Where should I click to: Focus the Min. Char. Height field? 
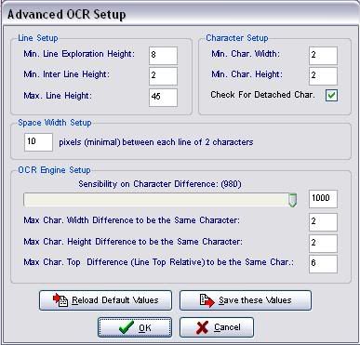[323, 76]
